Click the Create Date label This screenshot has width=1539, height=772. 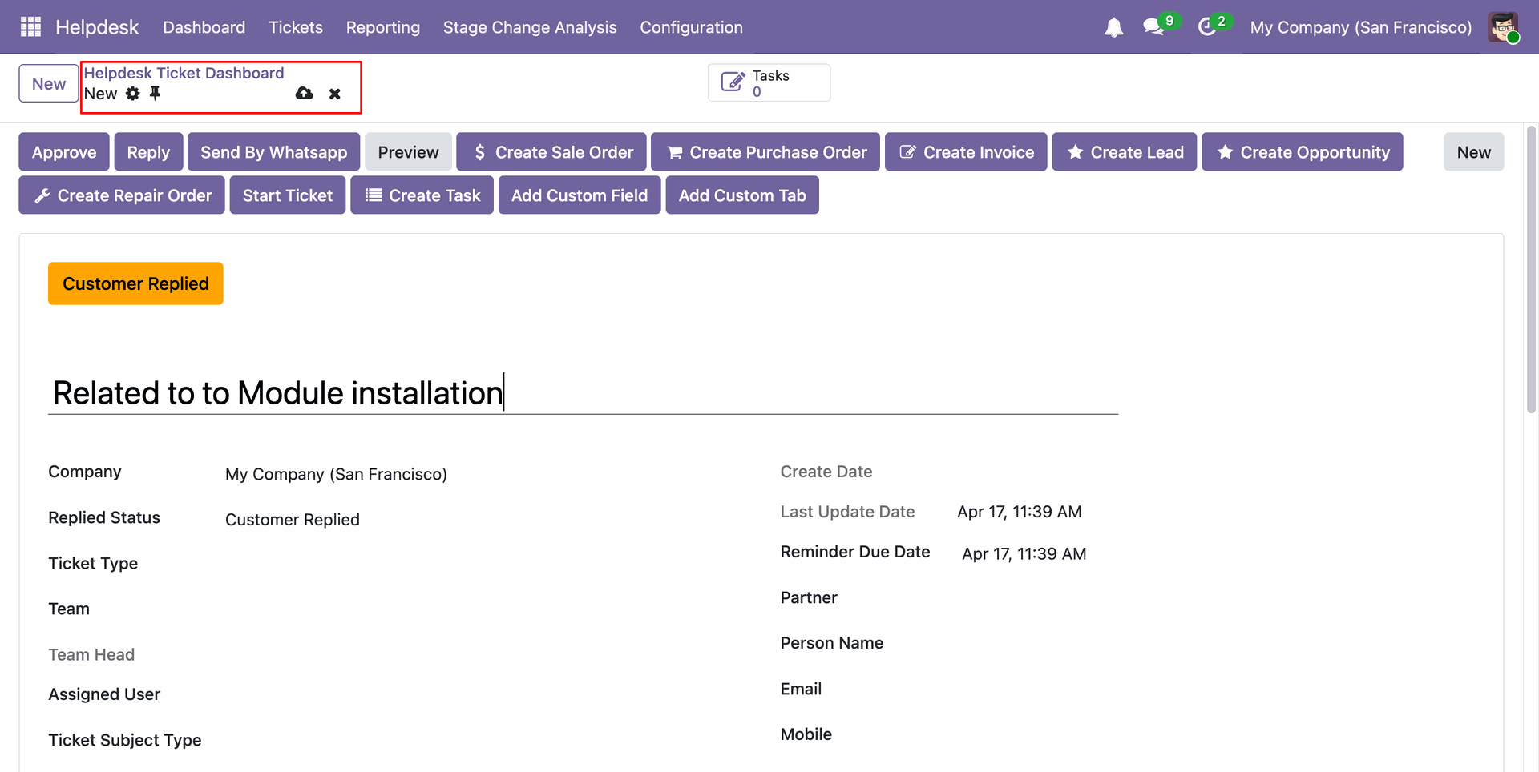tap(826, 472)
